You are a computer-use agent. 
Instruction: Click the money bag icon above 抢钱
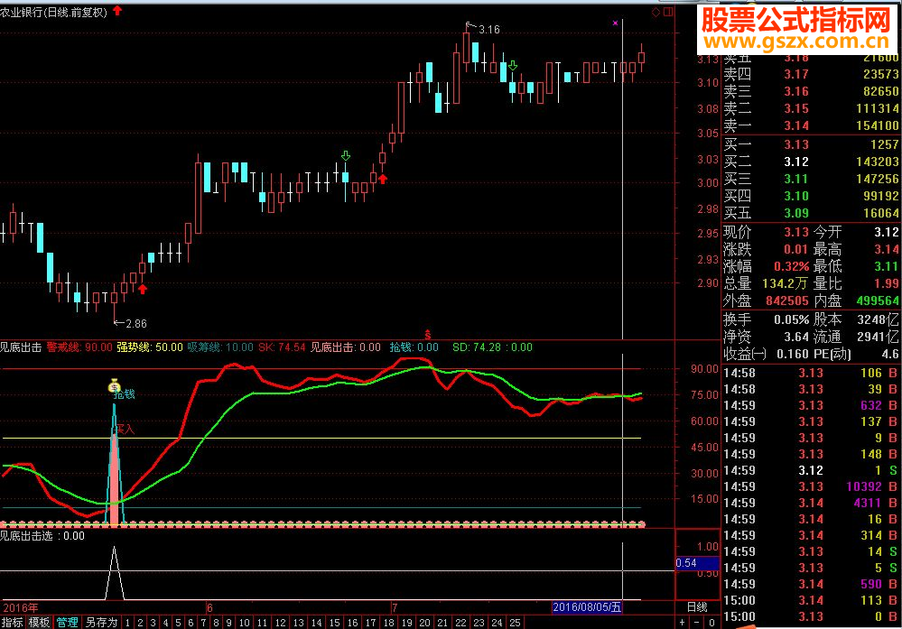(x=114, y=386)
